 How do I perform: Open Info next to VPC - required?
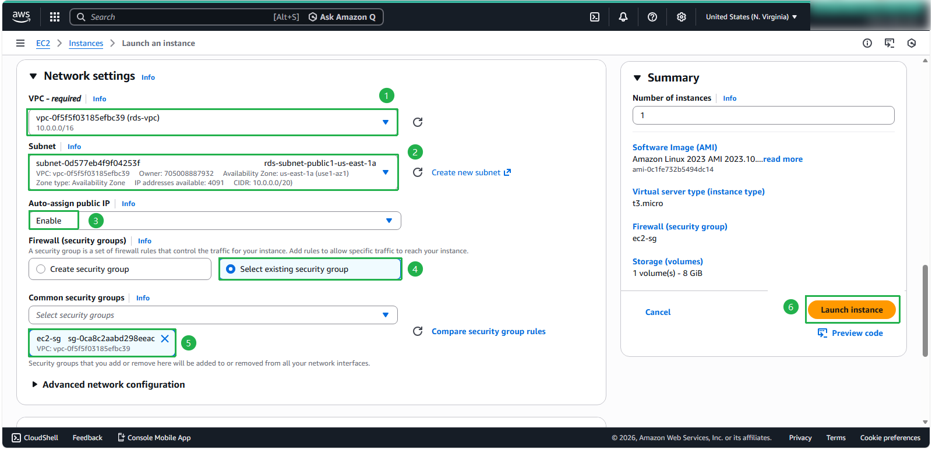100,99
